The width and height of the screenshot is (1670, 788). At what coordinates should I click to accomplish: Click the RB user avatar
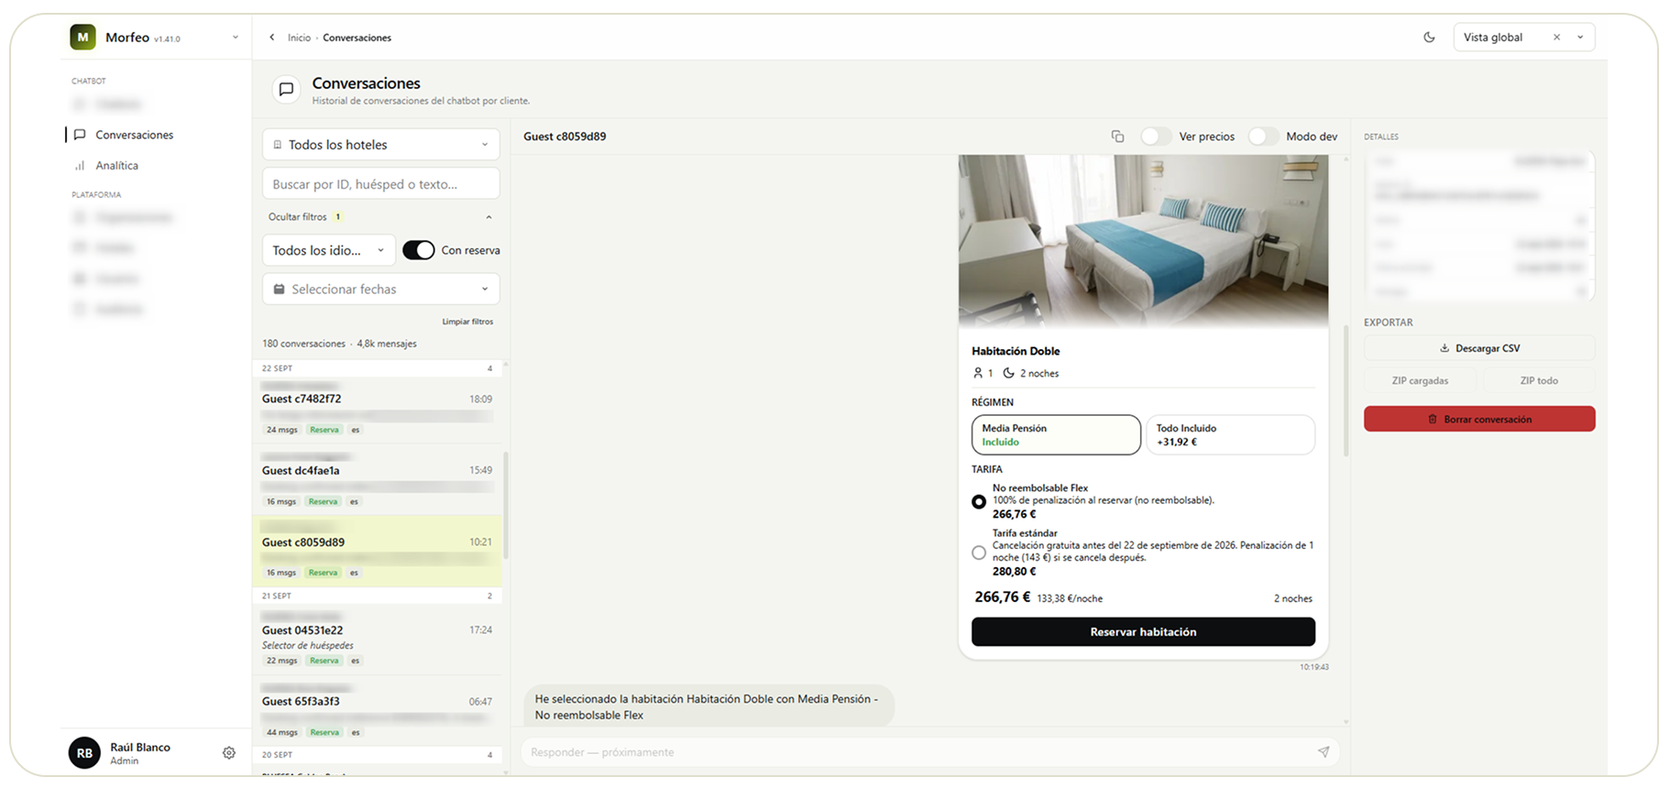[84, 753]
